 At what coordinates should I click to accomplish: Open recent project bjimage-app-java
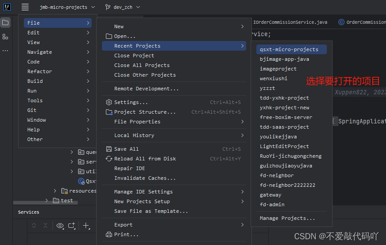292,59
